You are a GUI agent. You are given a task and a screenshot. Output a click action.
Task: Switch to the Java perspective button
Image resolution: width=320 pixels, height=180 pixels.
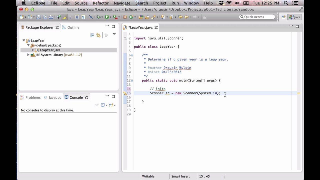tap(295, 17)
